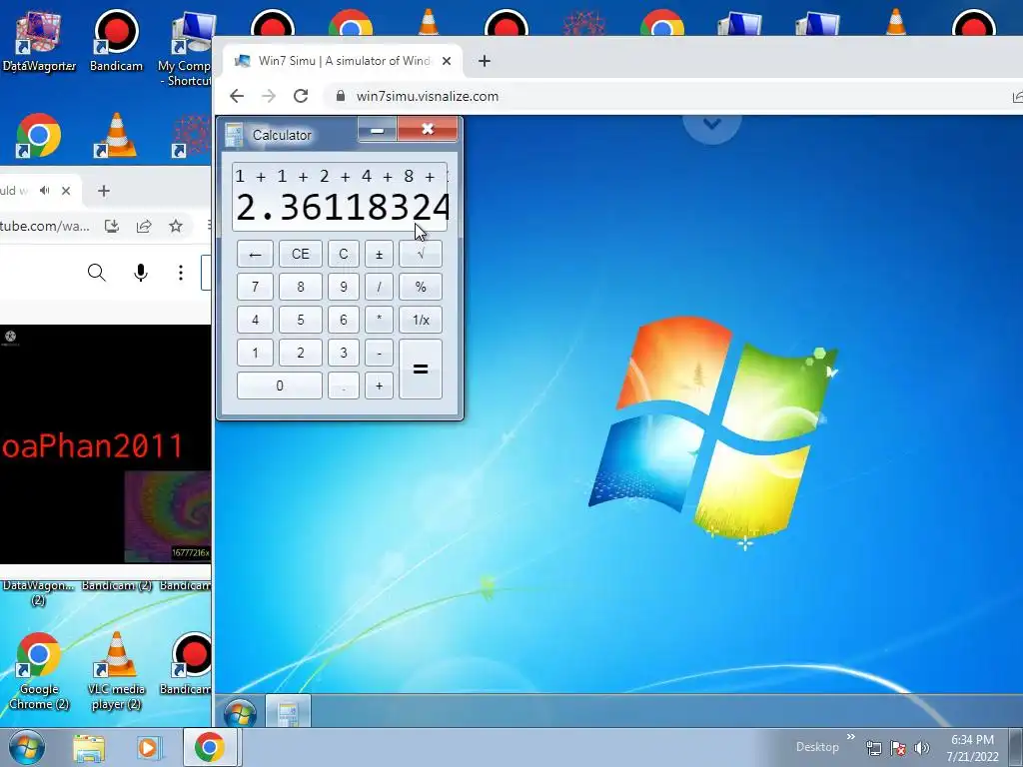Open File Explorer from the taskbar
Viewport: 1023px width, 767px height.
pos(89,747)
